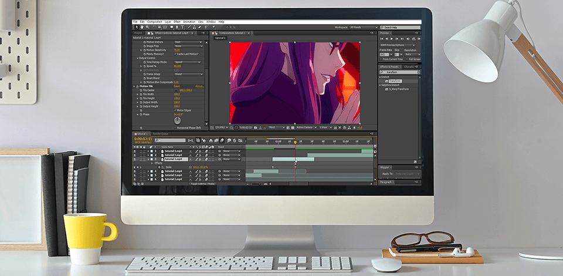The image size is (563, 276).
Task: Select the Selection arrow tool
Action: 137,28
